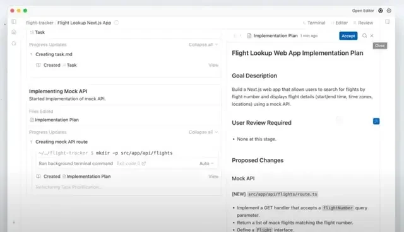This screenshot has height=232, width=404.
Task: Collapse all in second Progress Updates section
Action: click(x=203, y=132)
